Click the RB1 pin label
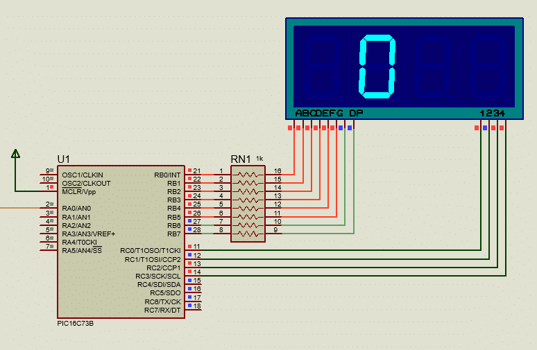The image size is (537, 350). point(173,184)
